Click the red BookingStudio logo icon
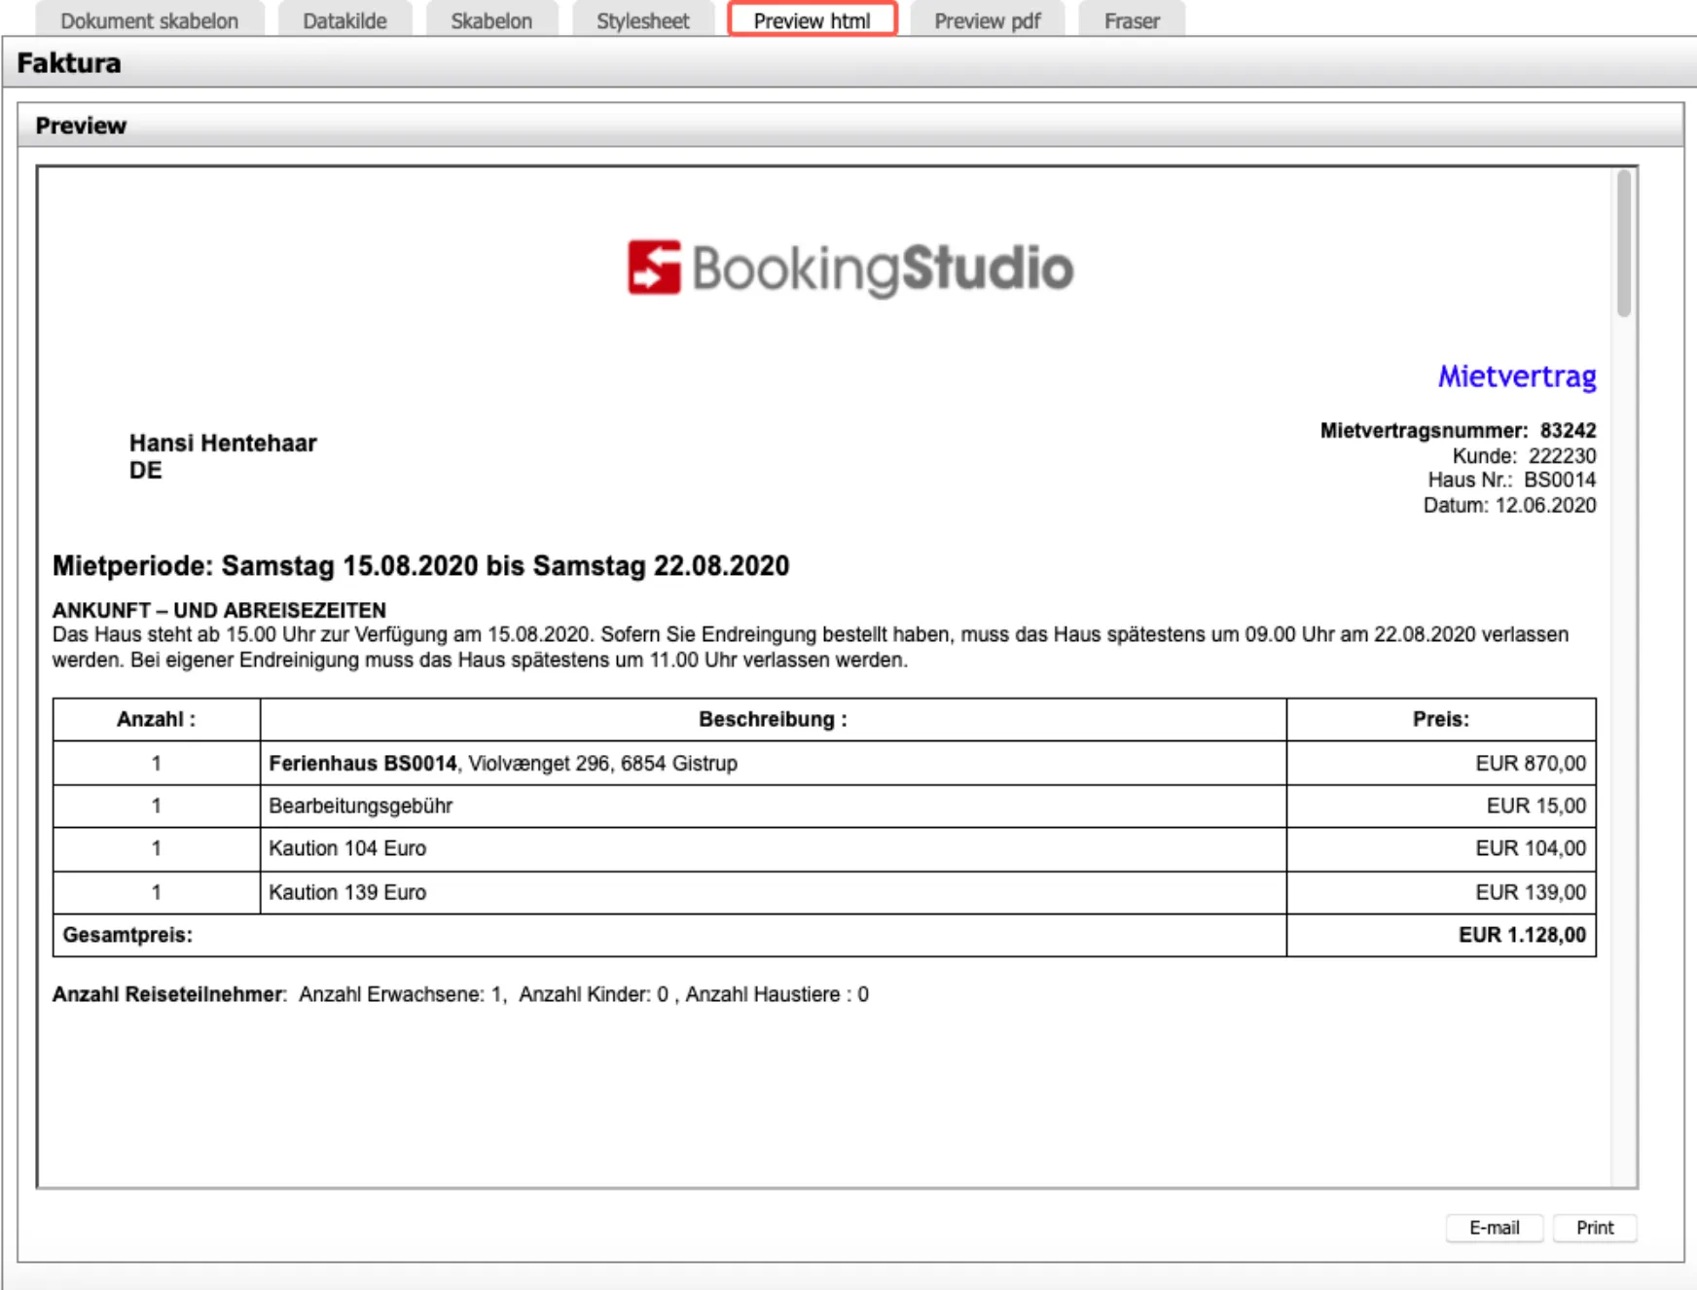 tap(654, 268)
